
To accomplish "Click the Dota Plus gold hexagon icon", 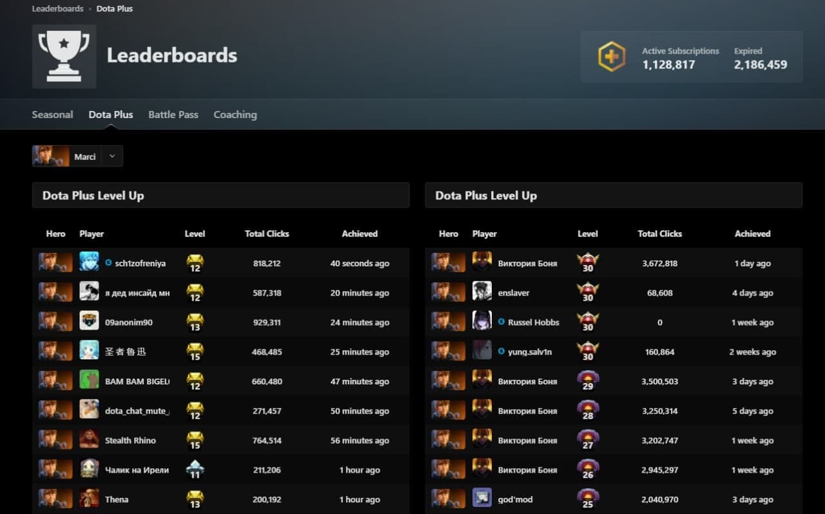I will click(611, 57).
